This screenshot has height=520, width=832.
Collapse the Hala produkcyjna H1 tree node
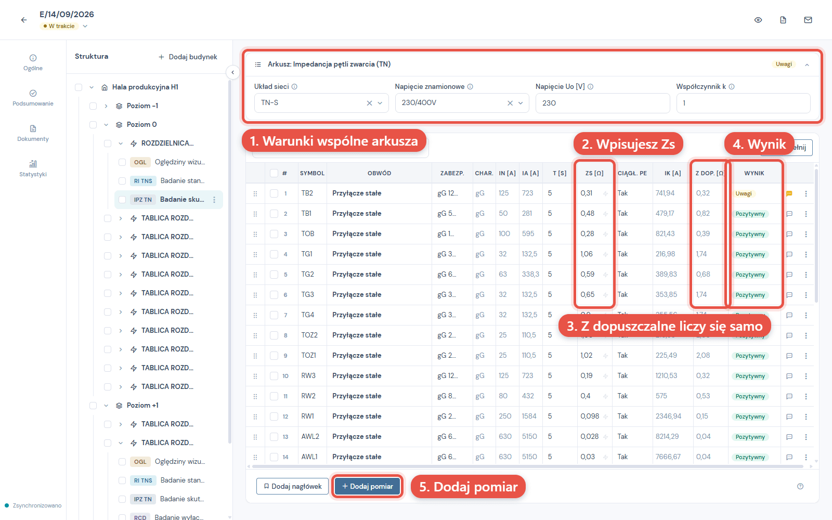92,87
